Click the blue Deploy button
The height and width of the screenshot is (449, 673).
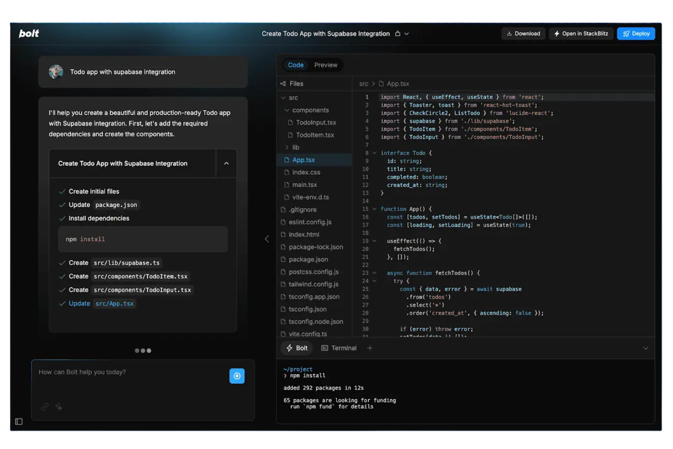click(x=636, y=34)
